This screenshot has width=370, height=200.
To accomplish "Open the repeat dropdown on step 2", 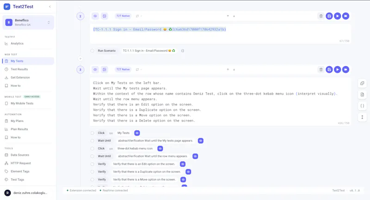I will [139, 16].
